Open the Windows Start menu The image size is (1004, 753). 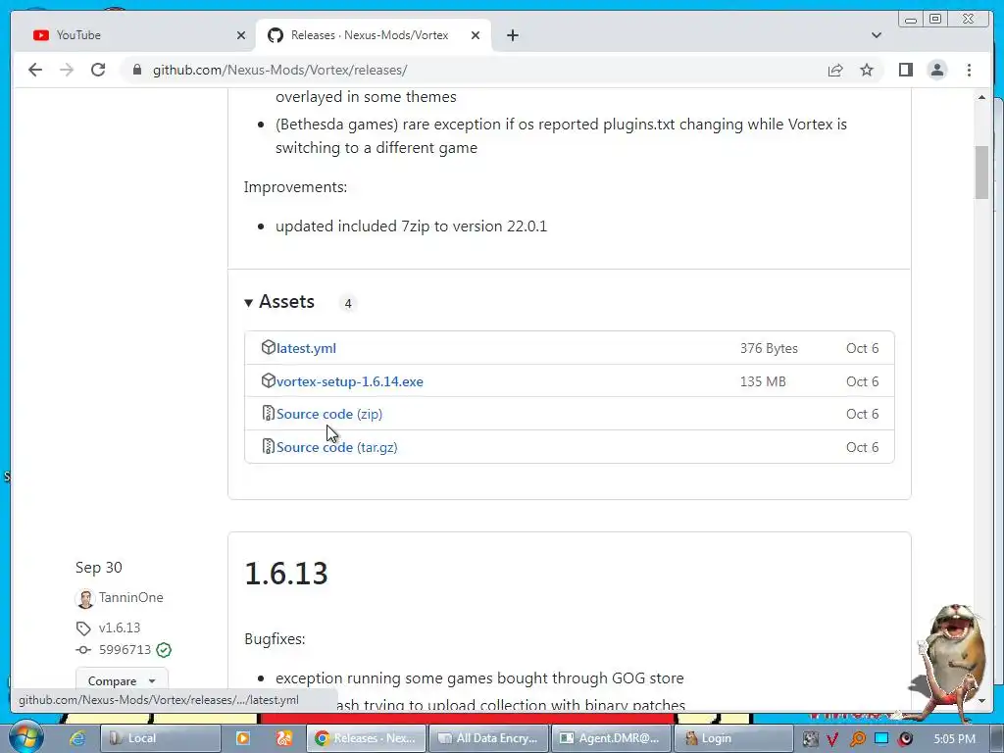point(25,737)
